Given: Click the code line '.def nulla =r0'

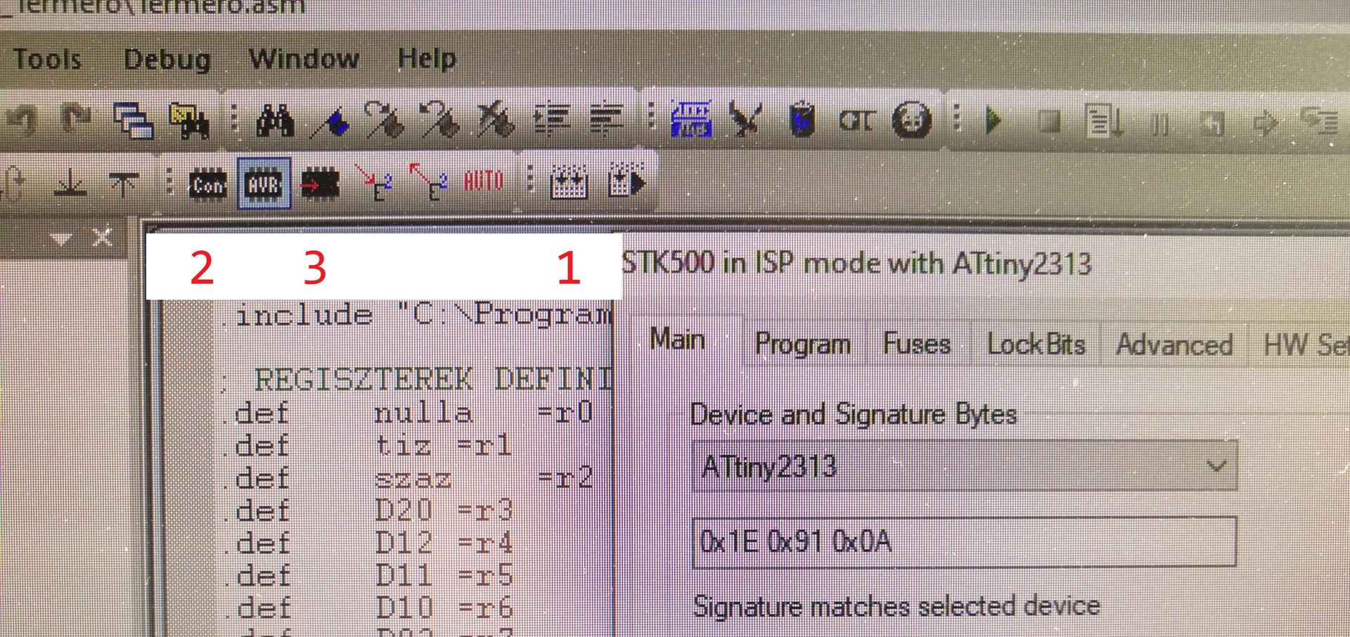Looking at the screenshot, I should point(408,413).
